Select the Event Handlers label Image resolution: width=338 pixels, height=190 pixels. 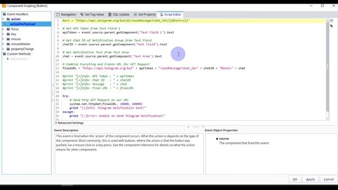click(x=17, y=14)
